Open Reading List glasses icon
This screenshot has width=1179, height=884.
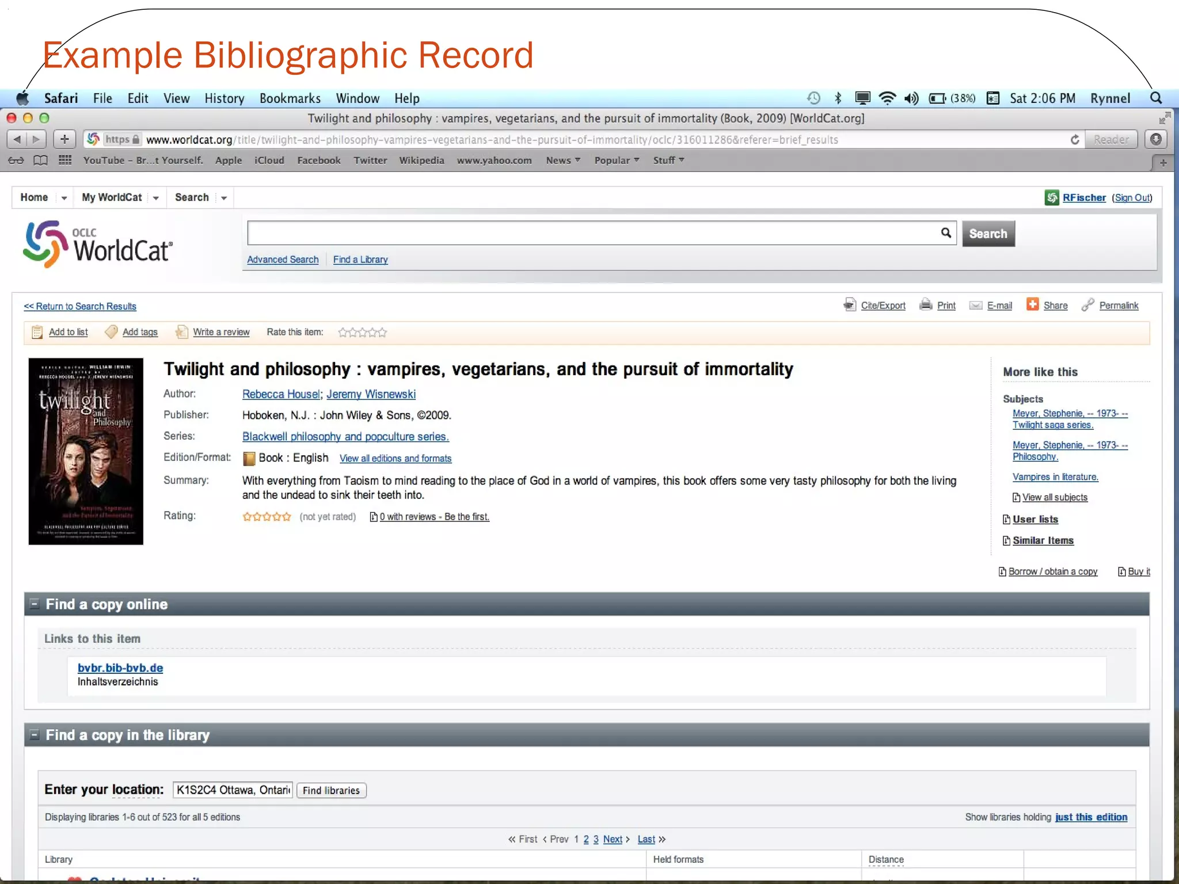16,161
